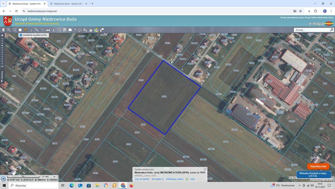Image resolution: width=335 pixels, height=189 pixels.
Task: Click parcel label 1024 on map
Action: click(225, 142)
